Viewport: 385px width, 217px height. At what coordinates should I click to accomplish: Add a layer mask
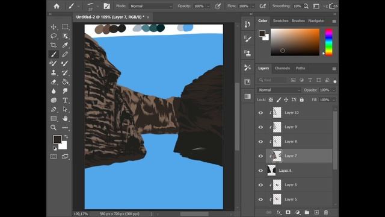[x=288, y=212]
